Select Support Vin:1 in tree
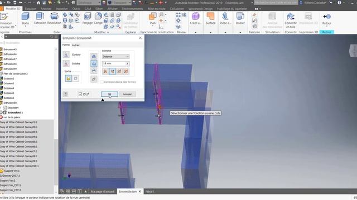Image resolution: width=357 pixels, height=200 pixels. coord(12,171)
